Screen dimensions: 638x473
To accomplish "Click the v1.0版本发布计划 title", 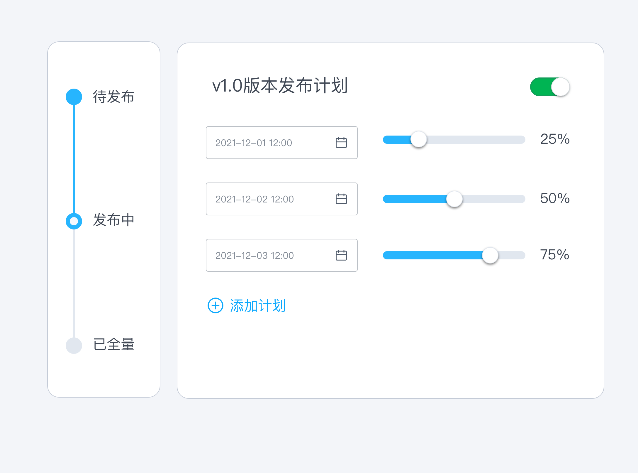I will coord(280,86).
